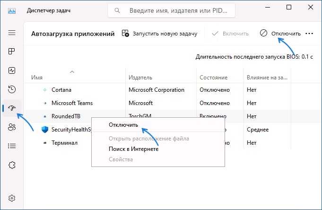The width and height of the screenshot is (322, 210).
Task: Choose Открыть расположение файла menu entry
Action: tap(148, 139)
